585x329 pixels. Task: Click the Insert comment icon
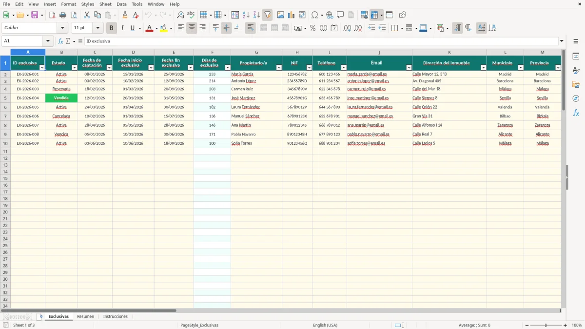pos(340,15)
